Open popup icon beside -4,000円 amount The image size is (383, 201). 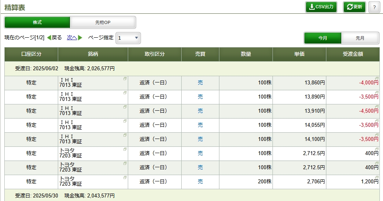[x=377, y=79]
